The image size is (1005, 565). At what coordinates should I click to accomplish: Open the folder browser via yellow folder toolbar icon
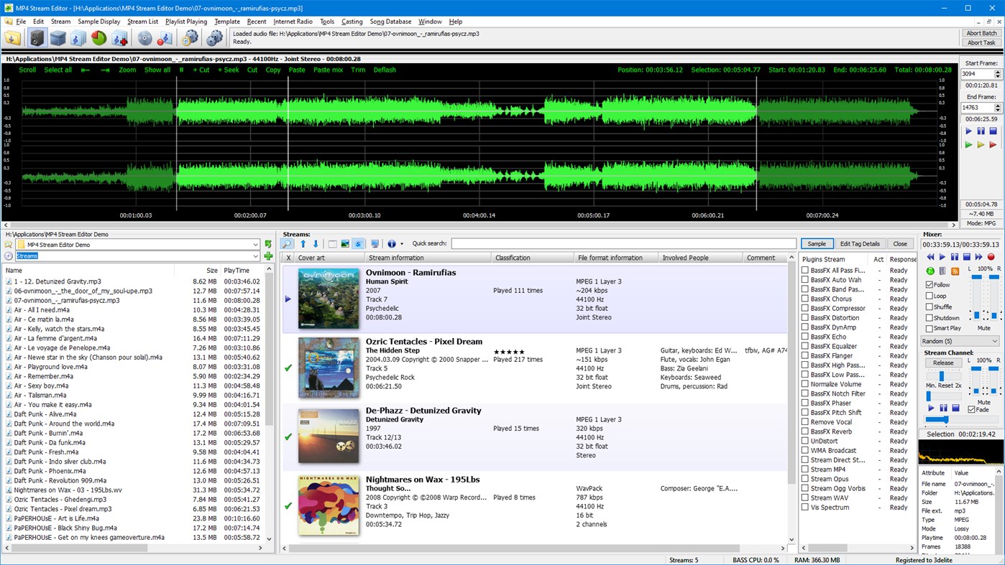(12, 37)
